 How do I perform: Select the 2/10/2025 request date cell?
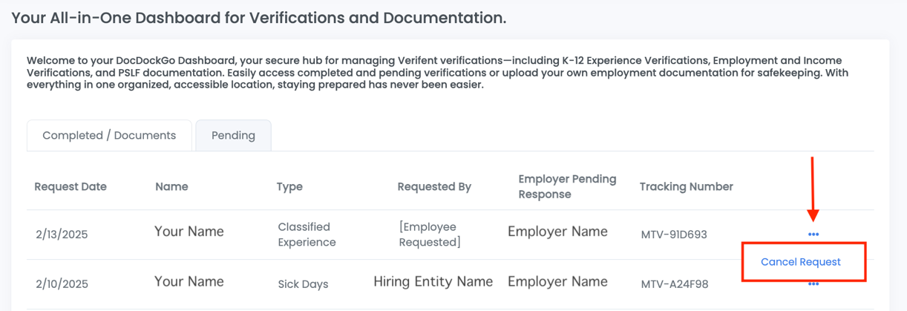click(x=62, y=284)
